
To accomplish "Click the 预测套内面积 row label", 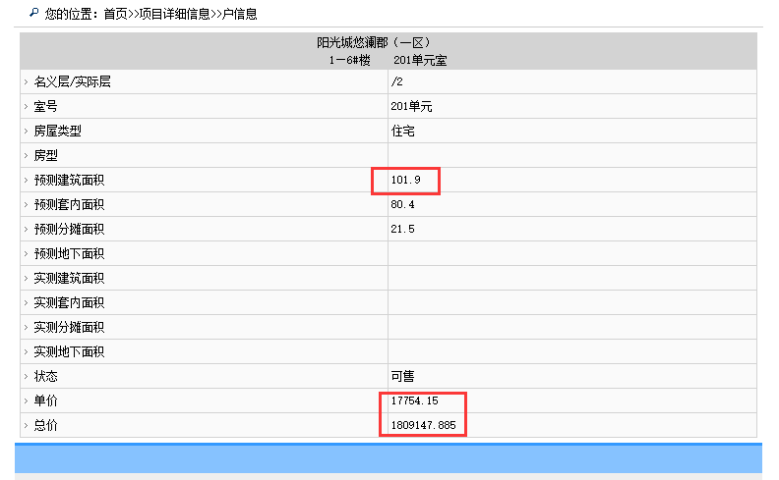I will pyautogui.click(x=69, y=204).
